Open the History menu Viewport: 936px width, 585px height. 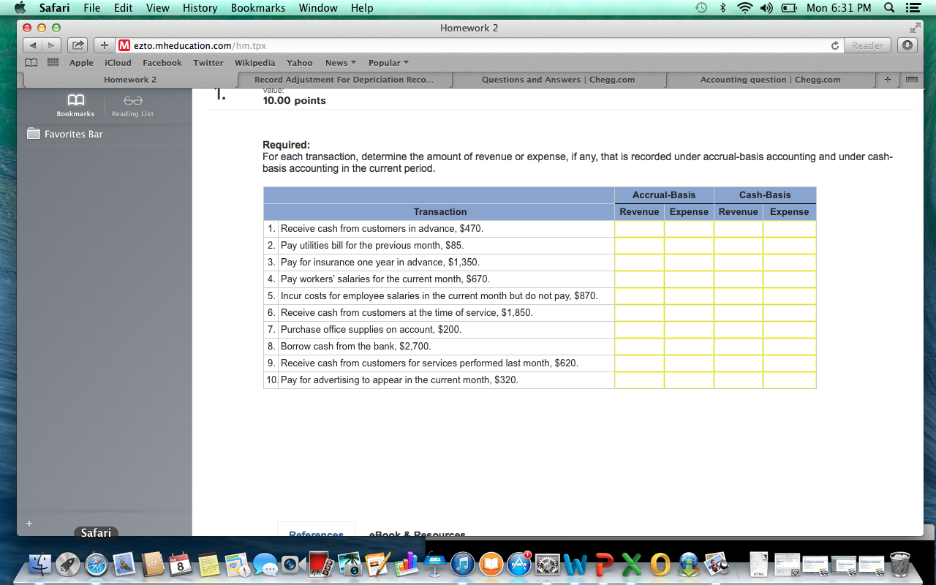point(200,8)
